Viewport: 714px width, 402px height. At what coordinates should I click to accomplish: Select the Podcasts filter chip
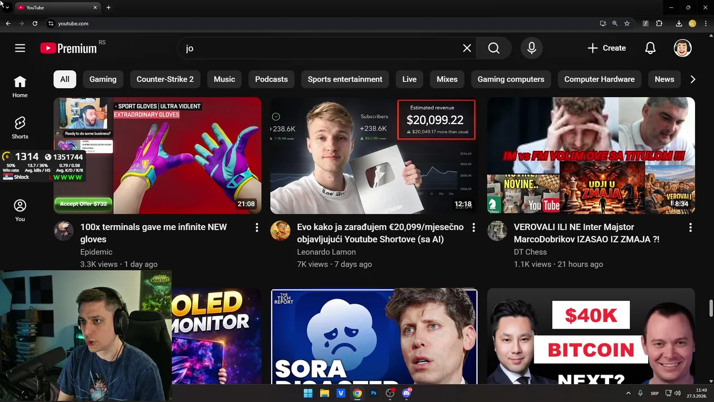pyautogui.click(x=271, y=79)
